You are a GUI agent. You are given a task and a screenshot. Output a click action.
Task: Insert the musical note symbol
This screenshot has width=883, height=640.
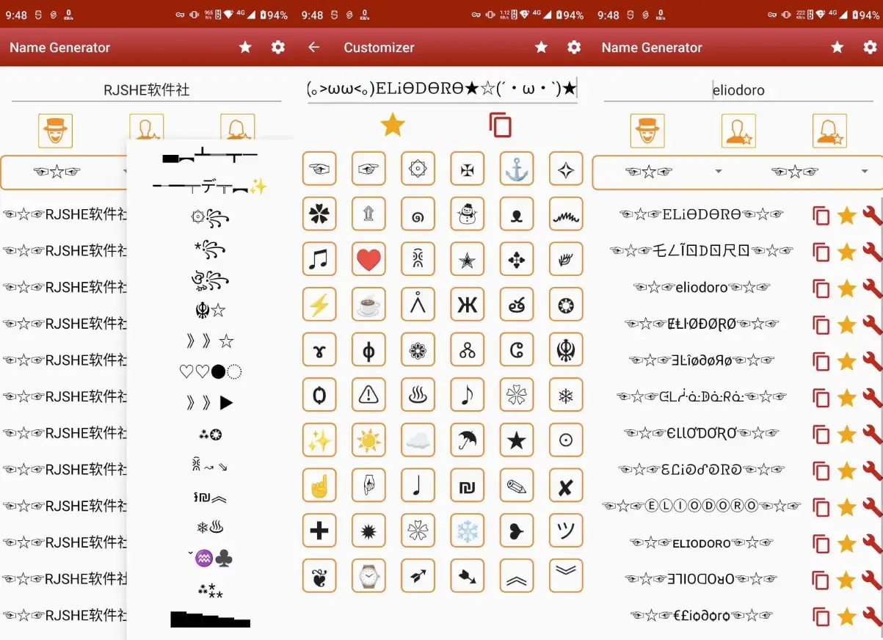(319, 259)
